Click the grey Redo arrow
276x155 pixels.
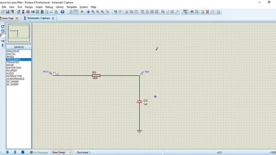(120, 12)
